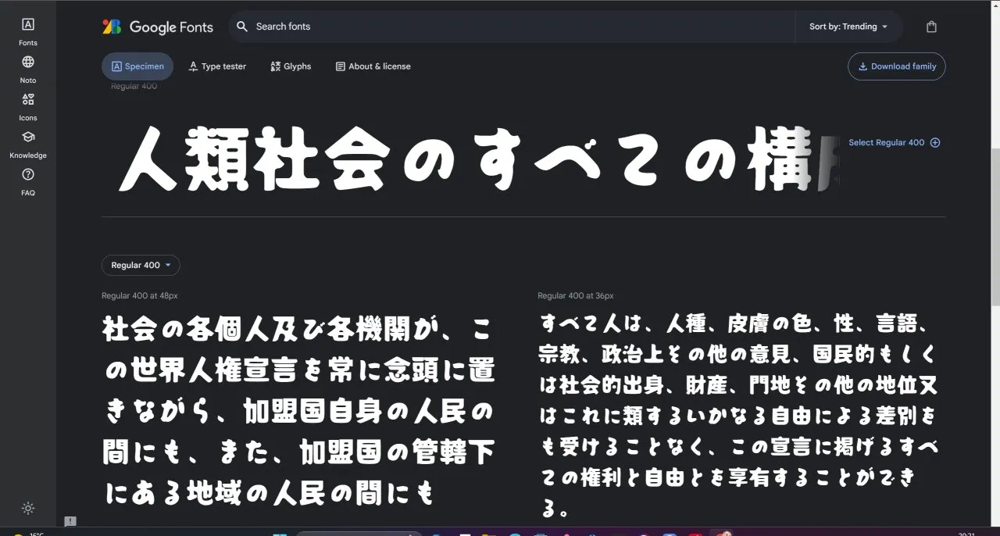This screenshot has width=1000, height=536.
Task: Open the Knowledge section
Action: [28, 144]
